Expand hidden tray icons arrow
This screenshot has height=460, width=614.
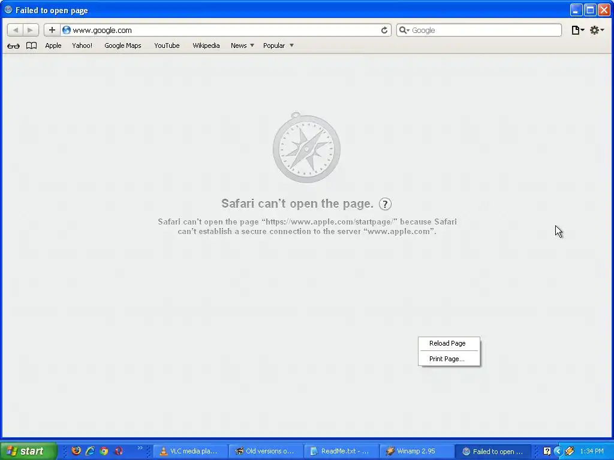coord(558,451)
